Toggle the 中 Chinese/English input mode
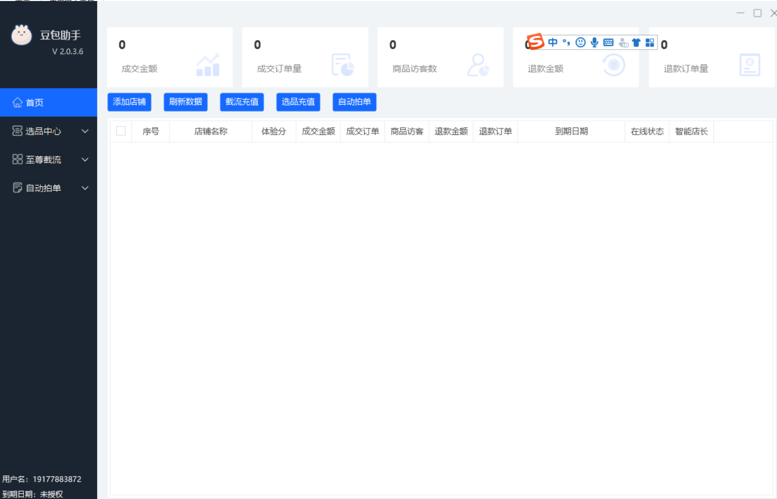The height and width of the screenshot is (499, 777). (553, 42)
